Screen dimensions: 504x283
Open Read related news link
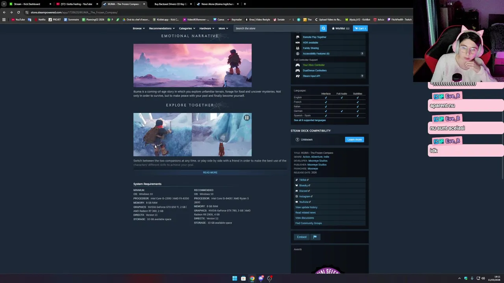tap(305, 213)
